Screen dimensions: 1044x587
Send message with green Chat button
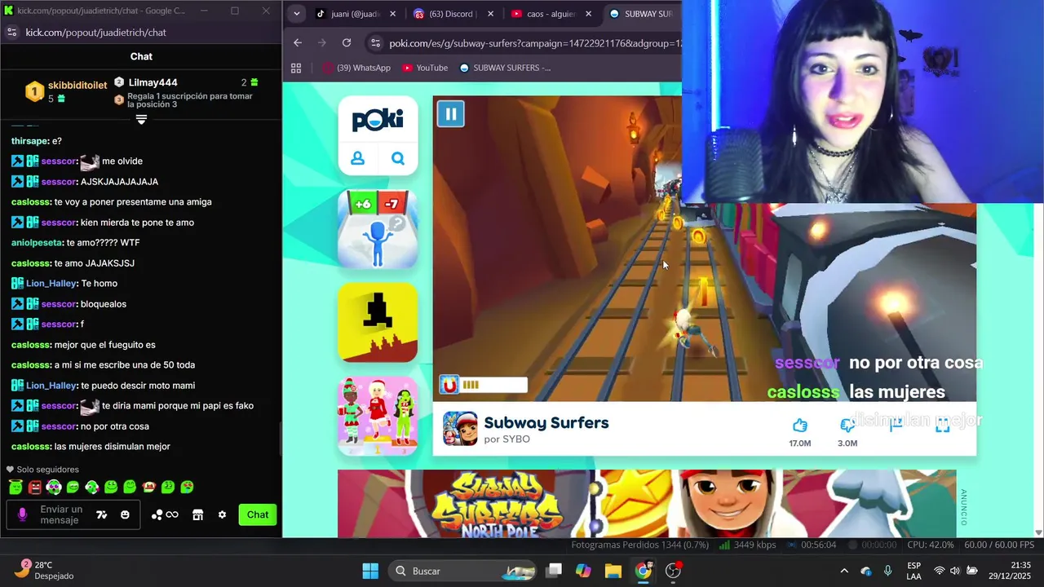[x=258, y=514]
